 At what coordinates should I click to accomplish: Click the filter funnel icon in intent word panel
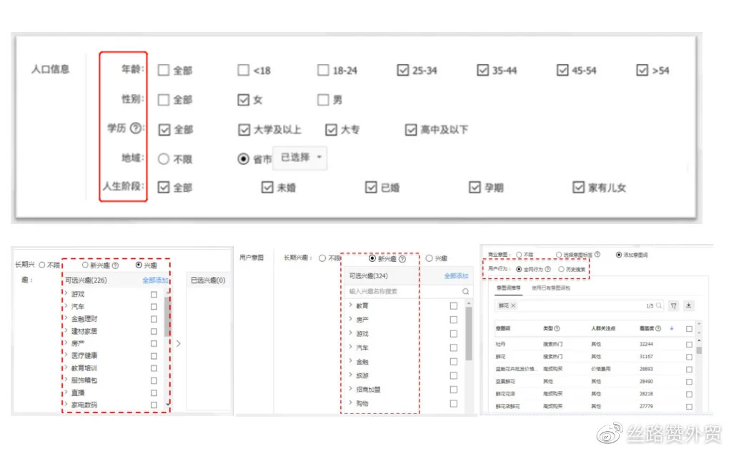pyautogui.click(x=674, y=306)
